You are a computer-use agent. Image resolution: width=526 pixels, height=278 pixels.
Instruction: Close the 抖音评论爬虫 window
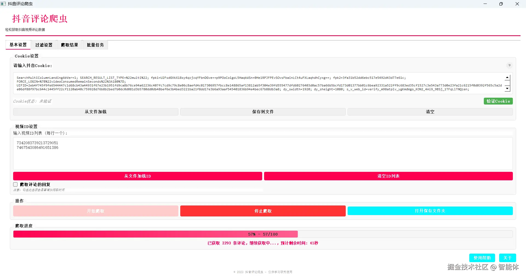coord(517,4)
